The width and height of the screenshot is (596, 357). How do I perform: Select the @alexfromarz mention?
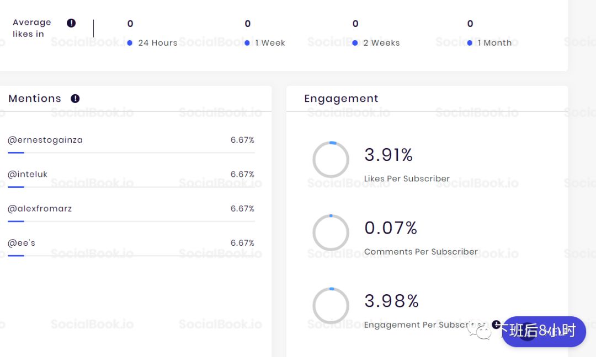pos(40,209)
